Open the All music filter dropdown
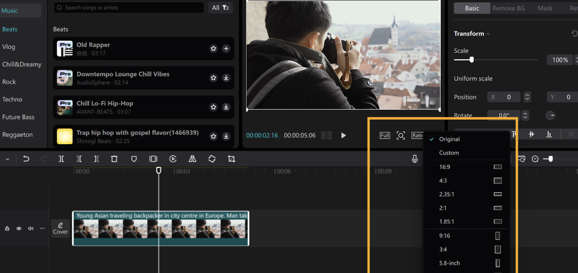The width and height of the screenshot is (578, 273). point(220,7)
